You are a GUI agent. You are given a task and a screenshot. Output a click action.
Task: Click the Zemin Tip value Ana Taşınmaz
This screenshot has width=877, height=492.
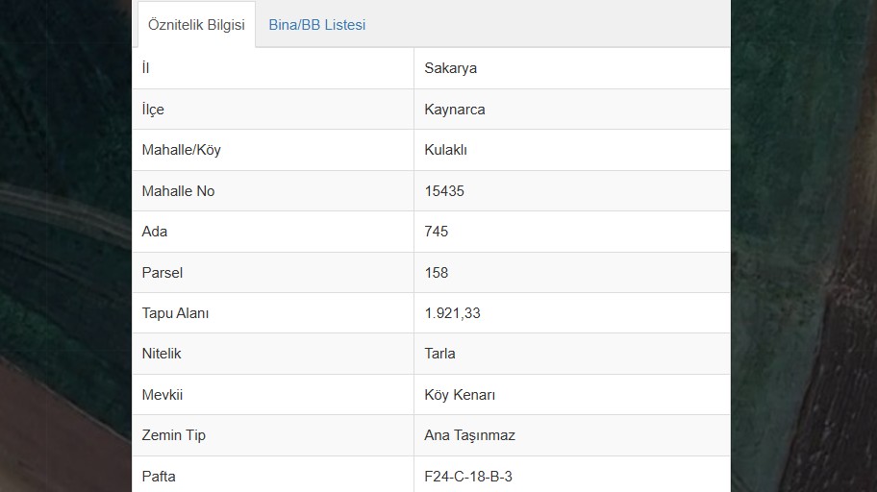click(x=469, y=435)
